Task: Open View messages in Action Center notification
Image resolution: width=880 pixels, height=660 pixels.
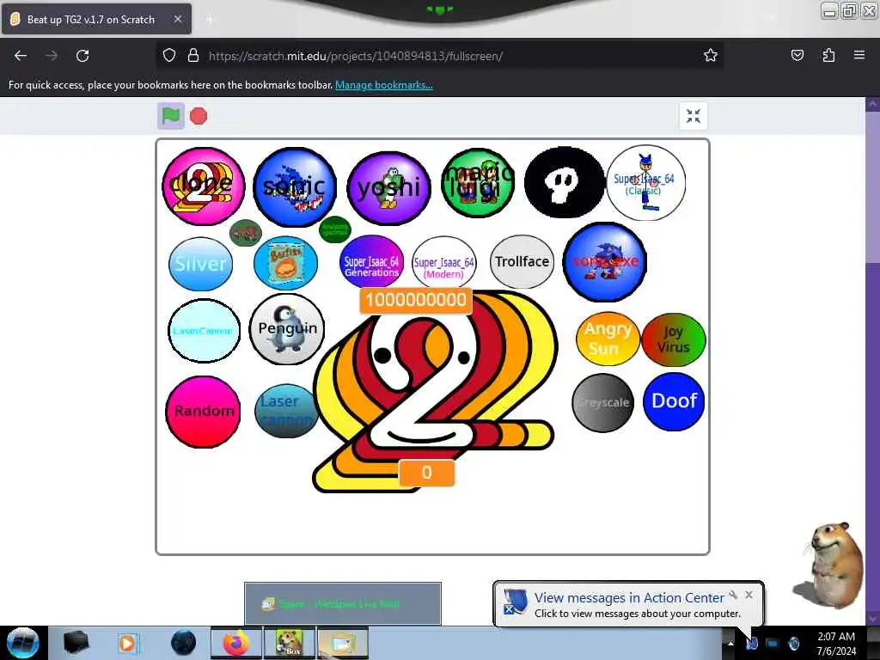Action: pyautogui.click(x=628, y=604)
